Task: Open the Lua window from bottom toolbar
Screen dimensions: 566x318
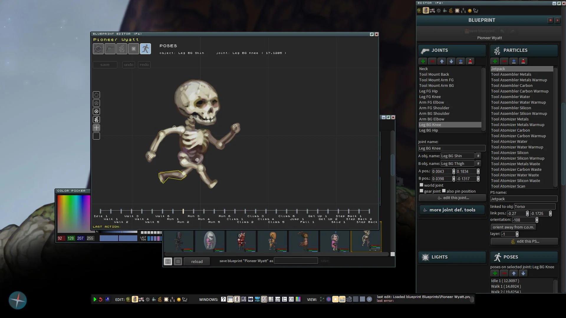Action: point(278,299)
